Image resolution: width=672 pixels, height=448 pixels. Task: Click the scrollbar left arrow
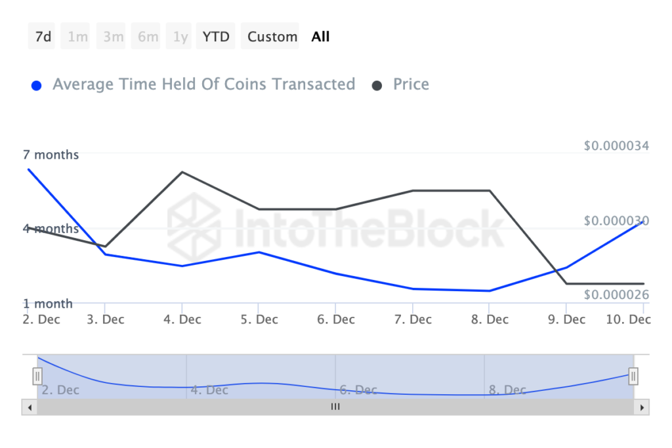29,407
